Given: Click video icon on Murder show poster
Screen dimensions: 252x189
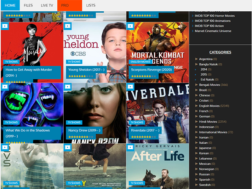Looking at the screenshot, I should pos(5,26).
